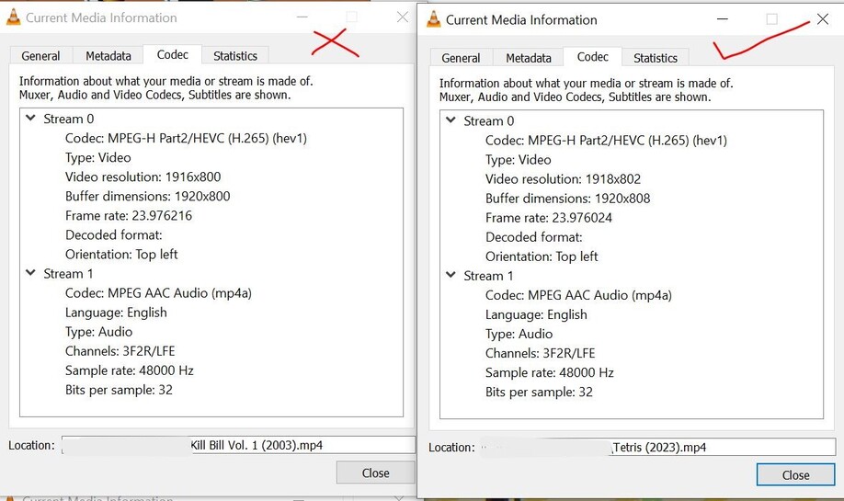Click the Location field showing Kill Bill Vol. 1
Viewport: 844px width, 501px height.
238,445
